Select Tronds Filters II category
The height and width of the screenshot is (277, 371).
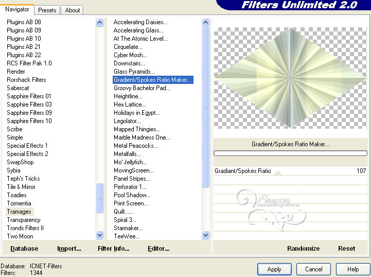25,228
